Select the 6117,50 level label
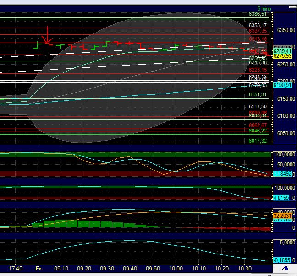This screenshot has height=276, width=297. click(x=258, y=106)
